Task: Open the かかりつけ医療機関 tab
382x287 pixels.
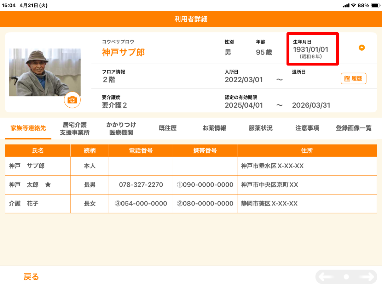Action: [x=121, y=129]
